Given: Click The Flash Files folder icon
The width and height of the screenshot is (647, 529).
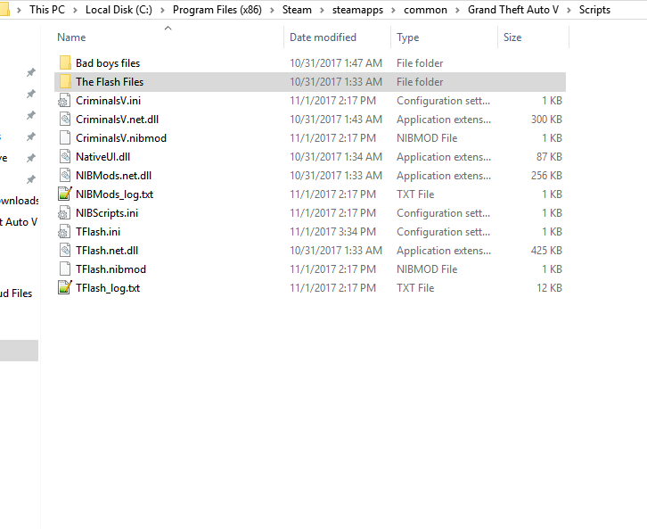Looking at the screenshot, I should [x=65, y=81].
